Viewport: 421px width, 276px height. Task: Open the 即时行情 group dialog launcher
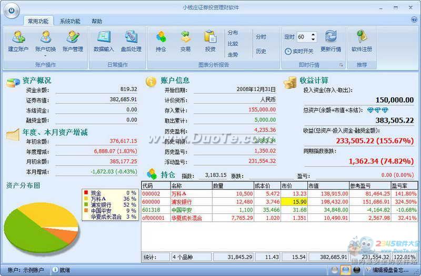[x=341, y=65]
